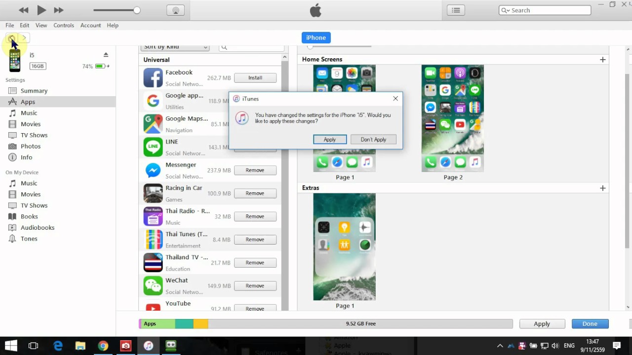
Task: Install the Facebook app
Action: click(x=255, y=78)
